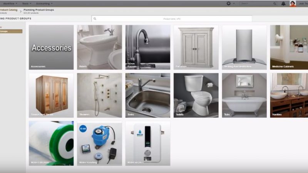Open the Saunas And Steam group
The height and width of the screenshot is (173, 308).
51,96
